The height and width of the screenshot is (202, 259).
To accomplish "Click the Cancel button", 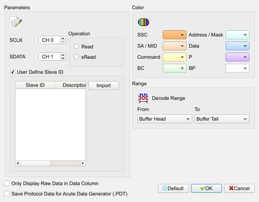I will pos(239,188).
